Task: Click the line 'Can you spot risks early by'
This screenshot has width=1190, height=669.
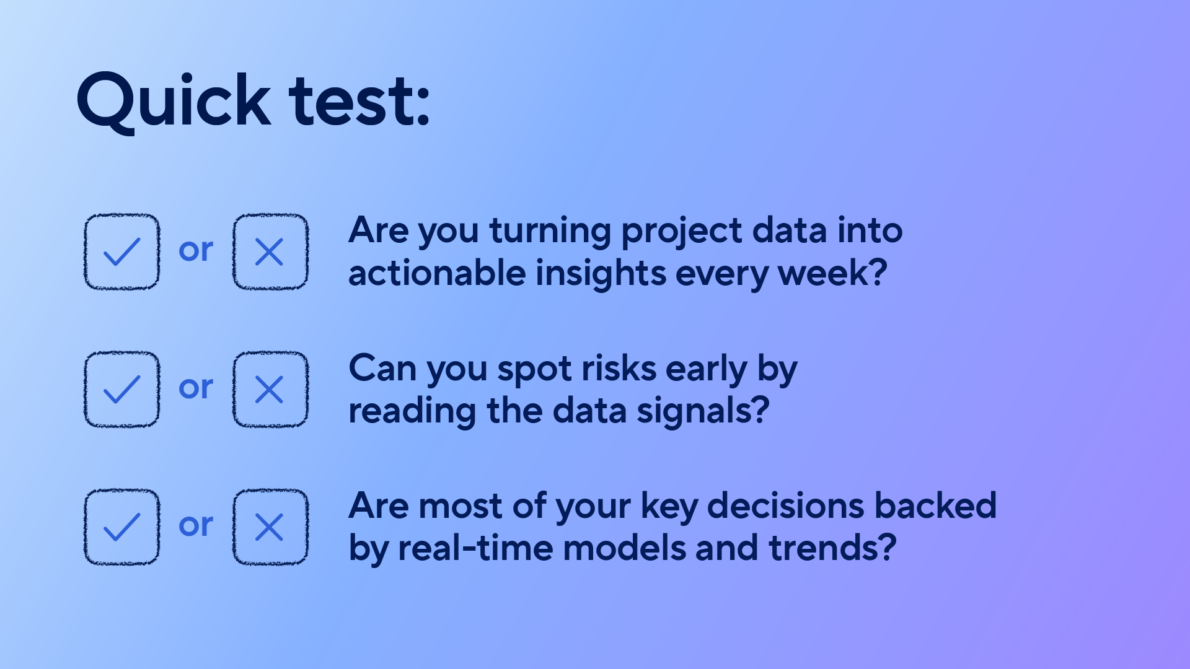Action: tap(573, 369)
